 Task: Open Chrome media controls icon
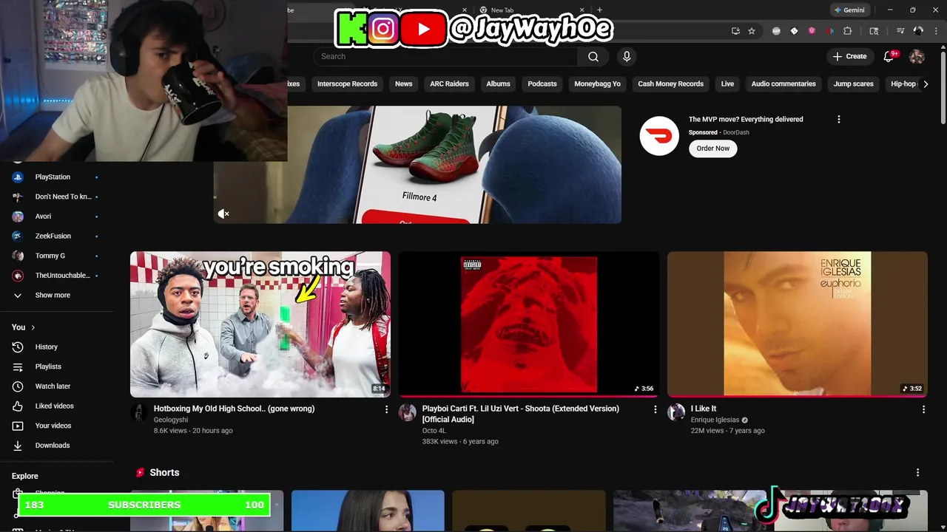(x=900, y=31)
